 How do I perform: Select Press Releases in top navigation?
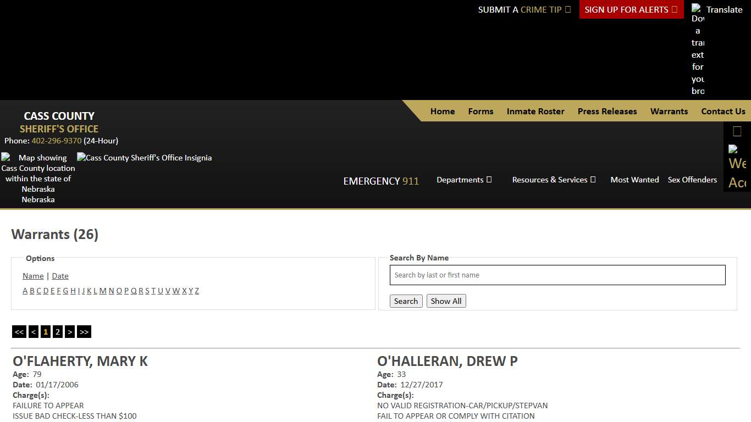pyautogui.click(x=607, y=111)
